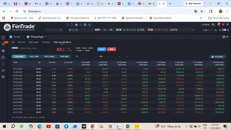The width and height of the screenshot is (231, 130).
Task: Click the 05/11/2026 date row
Action: tap(119, 69)
